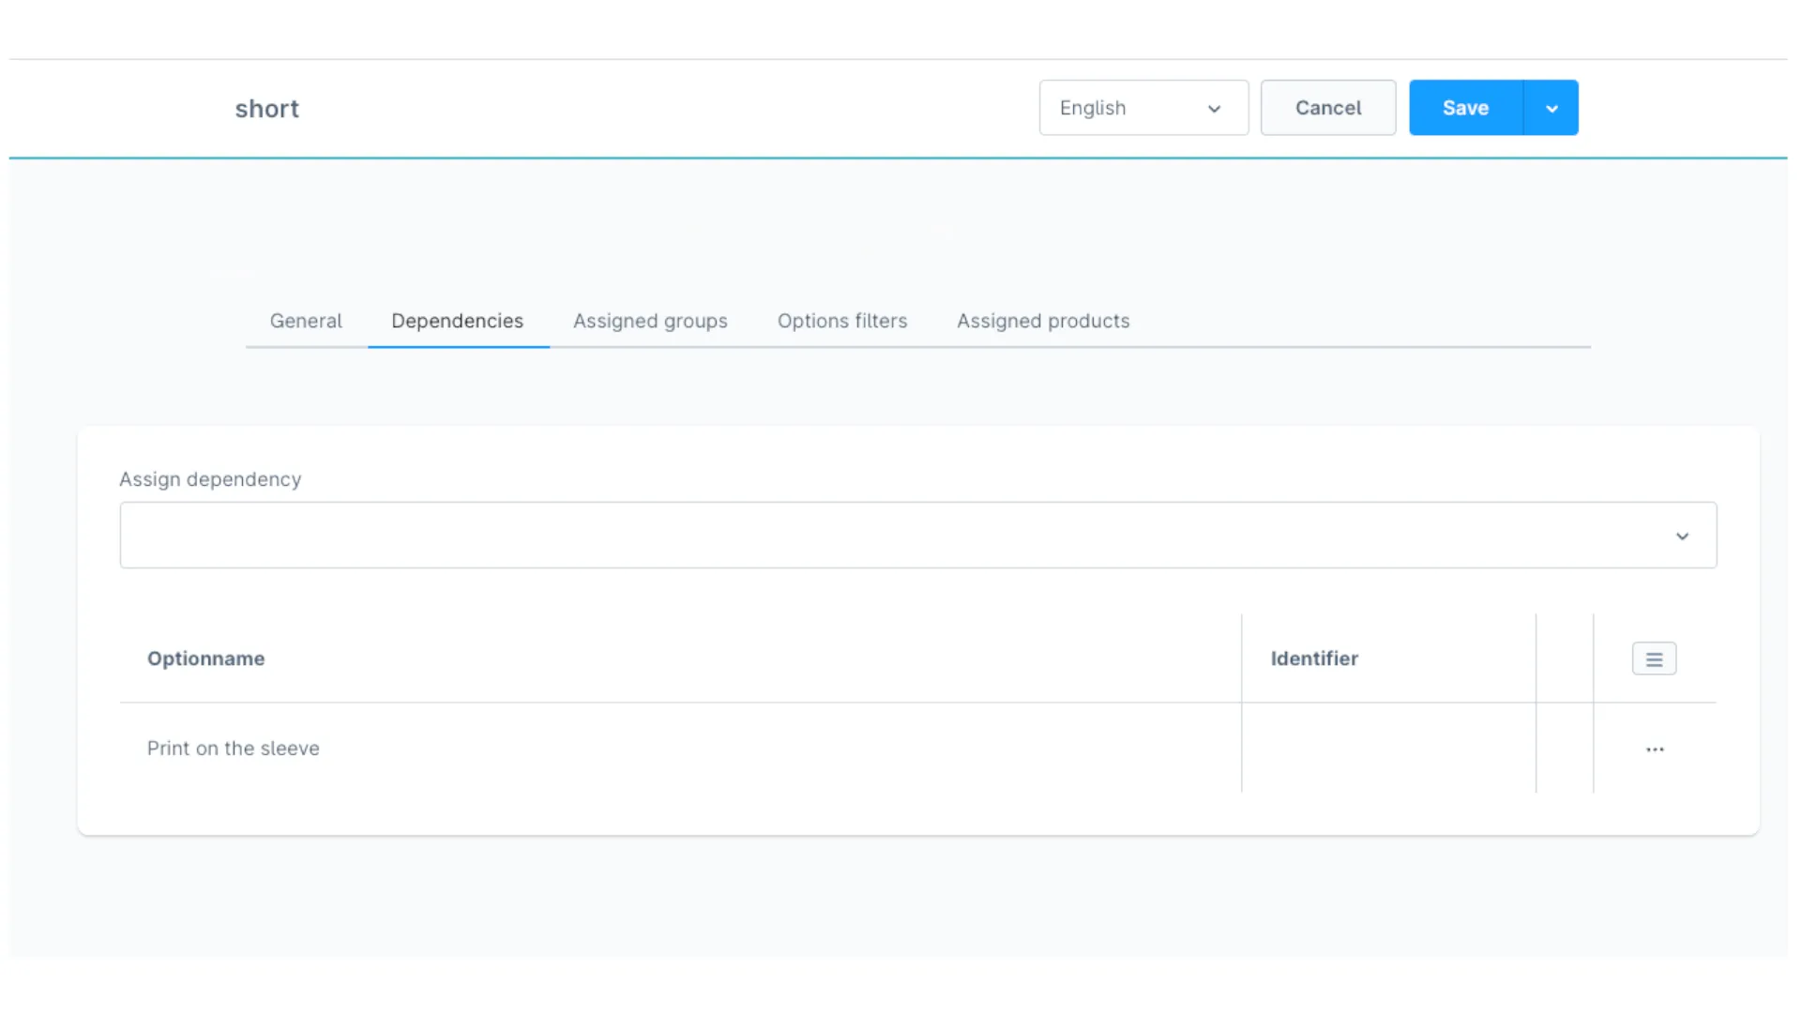Click the Save button
This screenshot has height=1013, width=1801.
1464,107
